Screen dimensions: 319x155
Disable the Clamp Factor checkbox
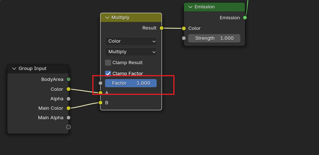108,73
